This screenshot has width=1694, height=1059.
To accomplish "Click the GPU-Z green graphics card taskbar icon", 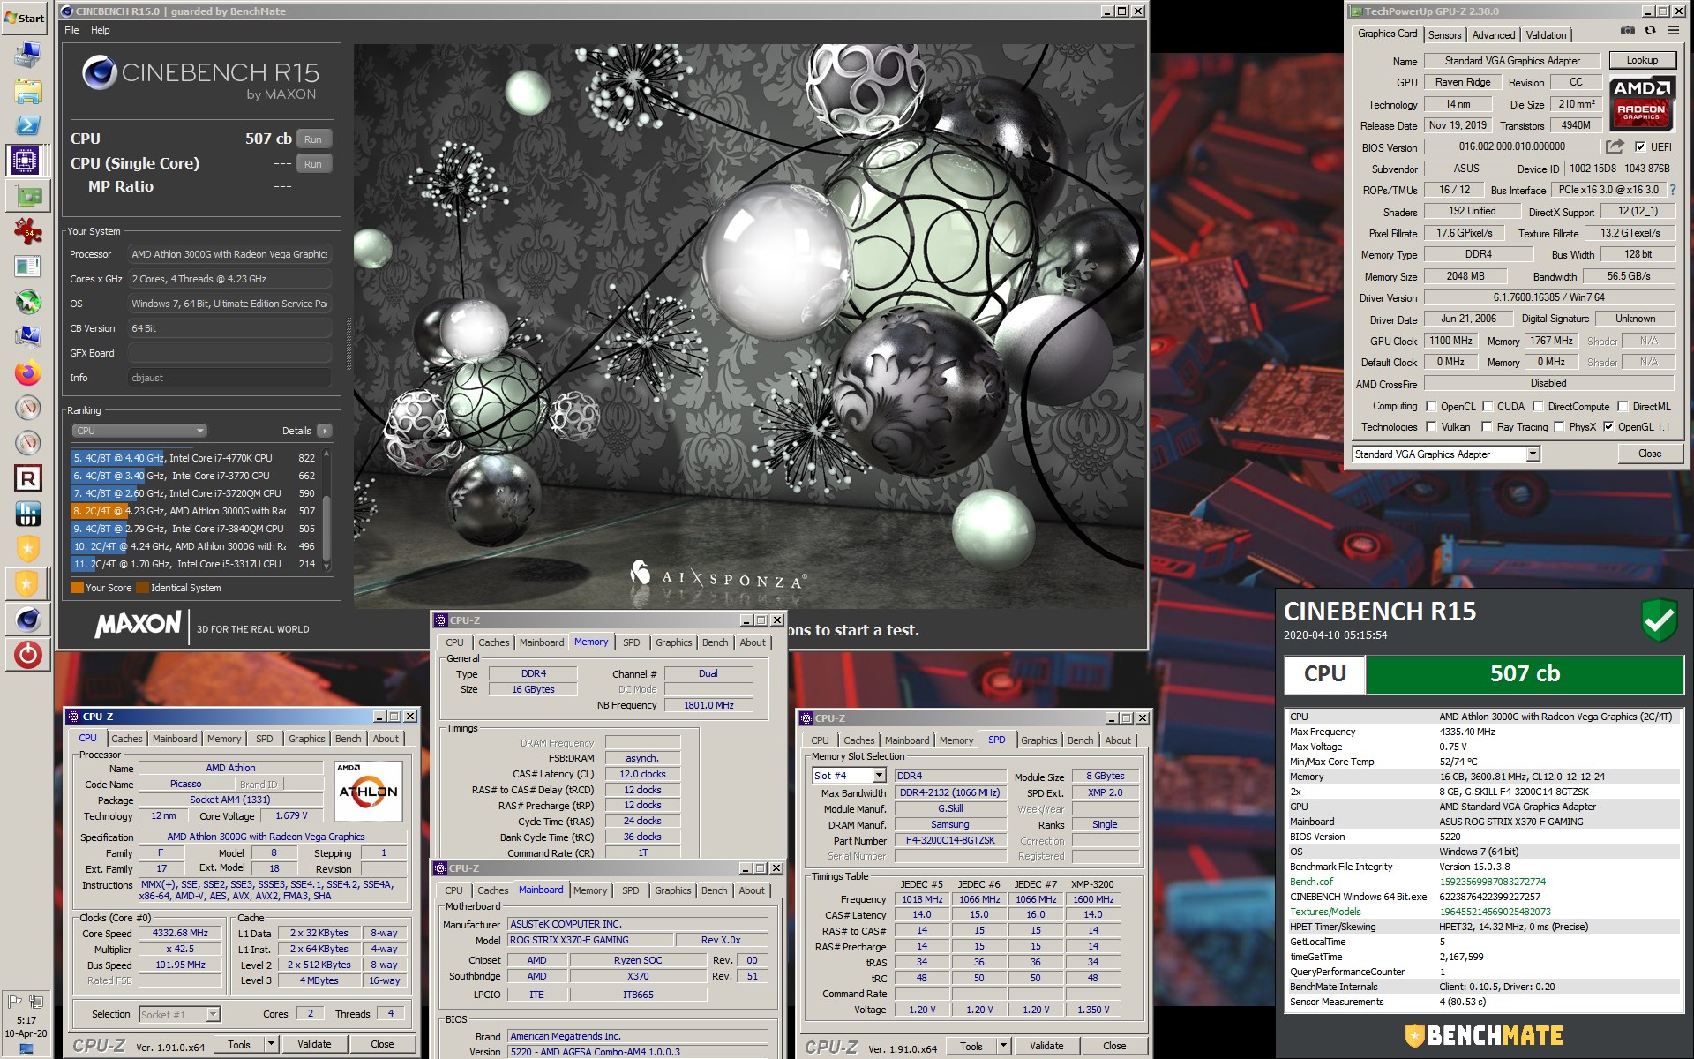I will (28, 196).
